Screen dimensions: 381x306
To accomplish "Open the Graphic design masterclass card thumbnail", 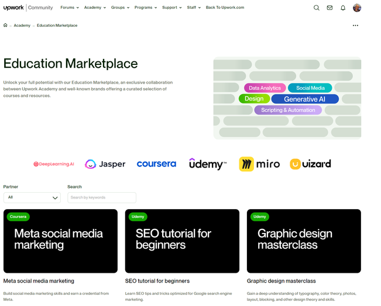I will [x=304, y=241].
